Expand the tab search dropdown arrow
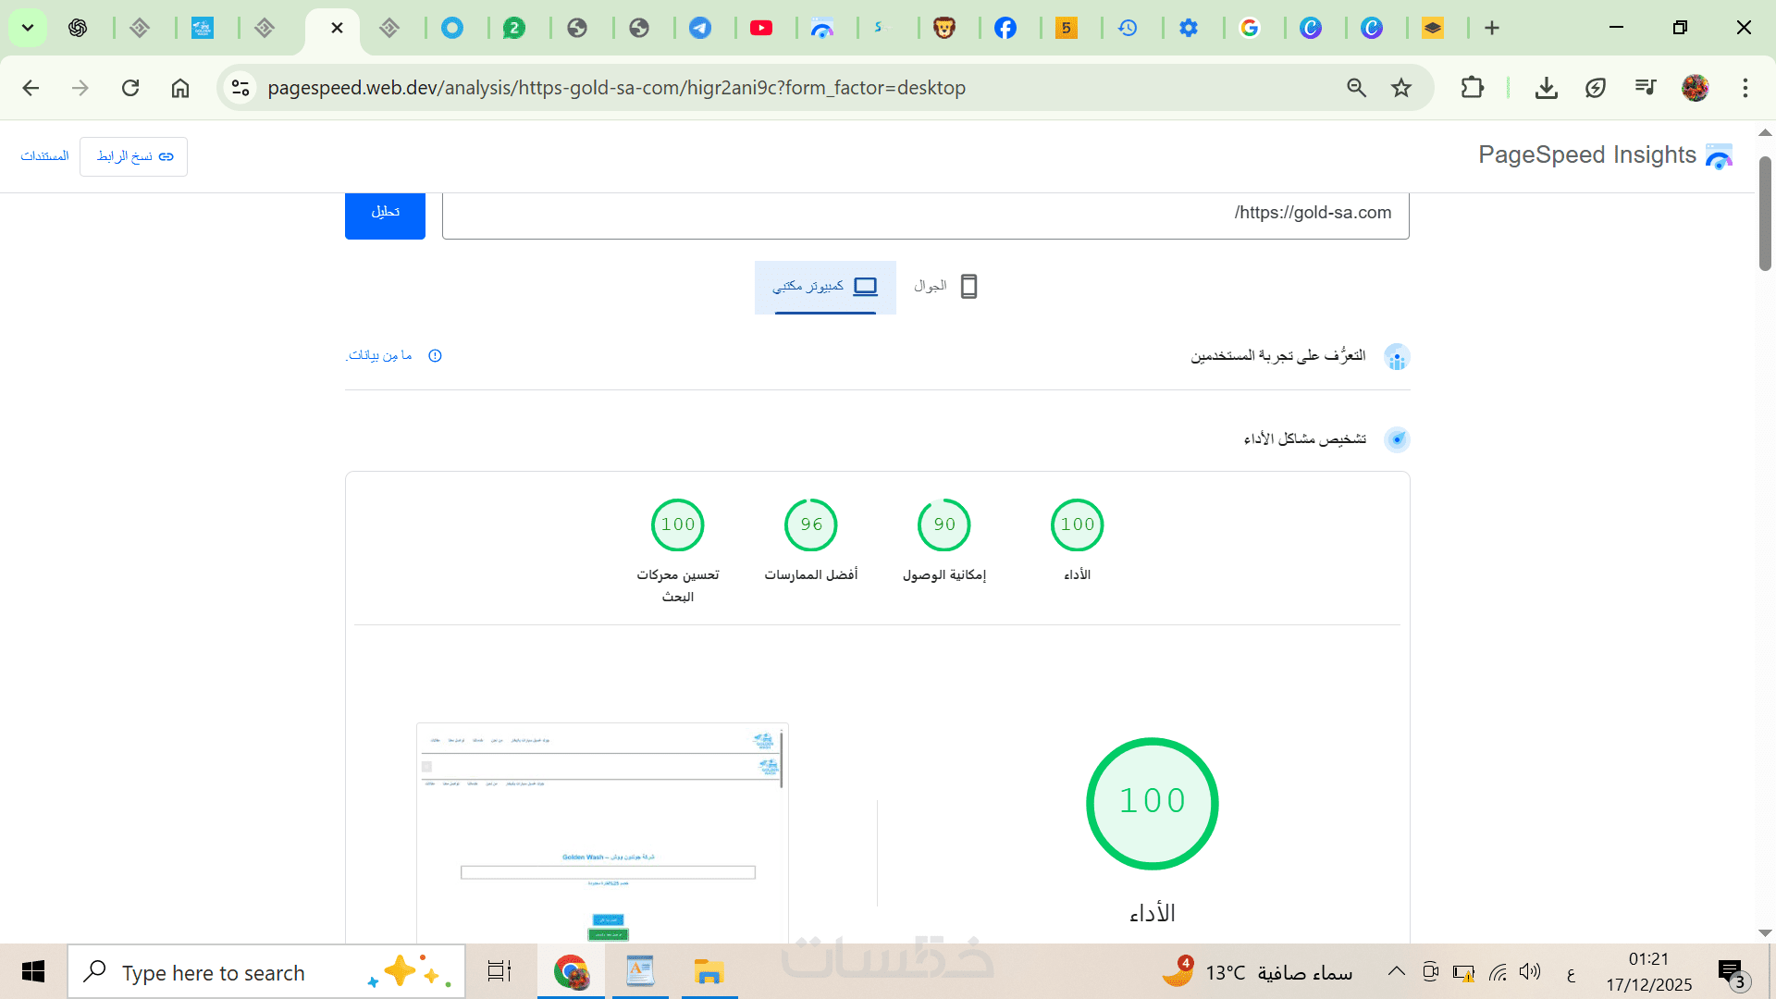This screenshot has width=1776, height=999. click(x=28, y=28)
